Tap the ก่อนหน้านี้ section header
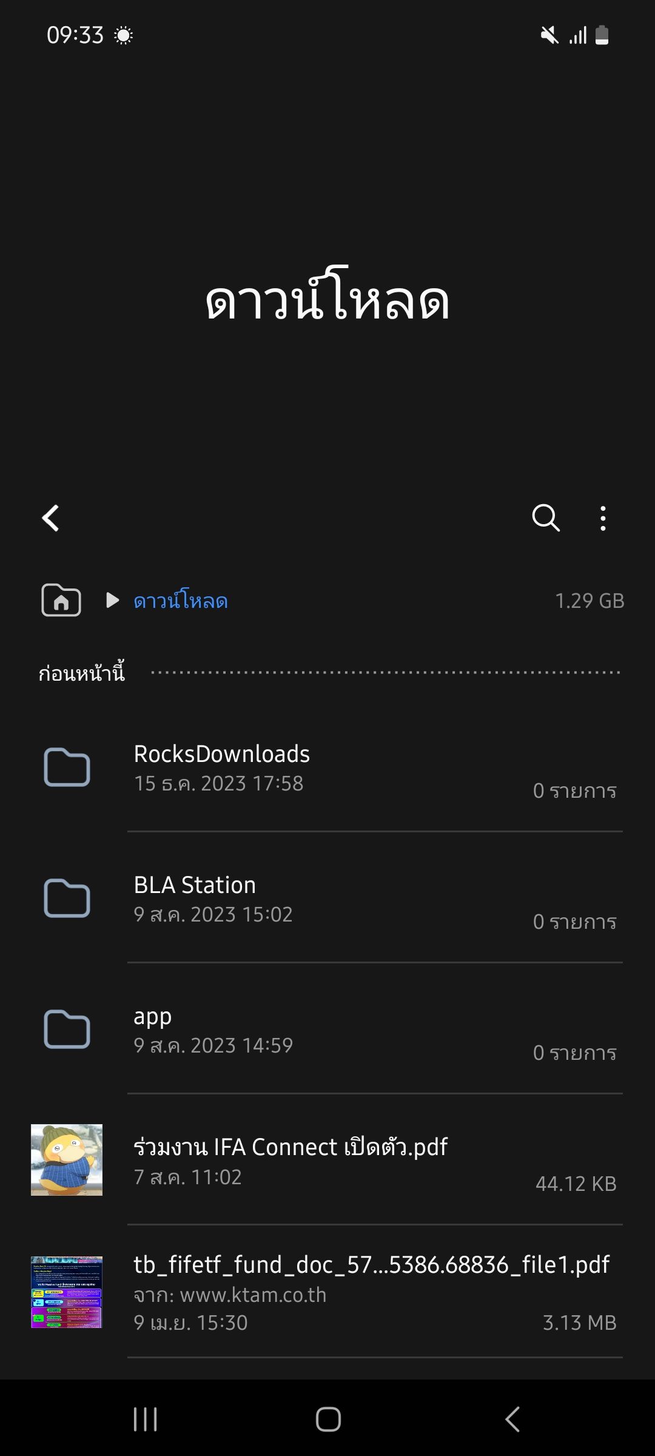 pos(82,673)
